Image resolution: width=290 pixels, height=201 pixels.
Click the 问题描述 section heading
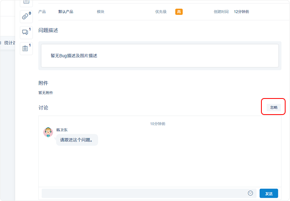tap(48, 31)
